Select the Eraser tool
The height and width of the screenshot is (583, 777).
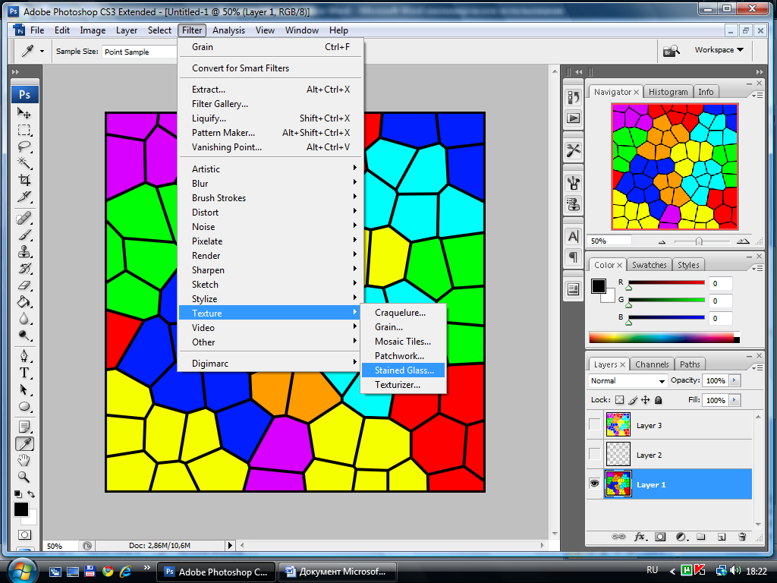point(24,285)
